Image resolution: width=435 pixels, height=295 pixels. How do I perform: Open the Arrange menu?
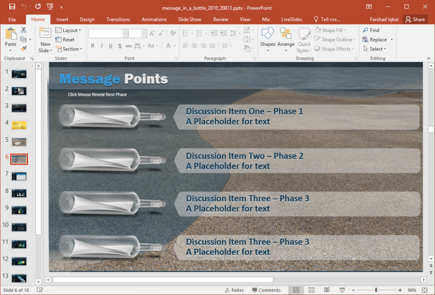286,39
